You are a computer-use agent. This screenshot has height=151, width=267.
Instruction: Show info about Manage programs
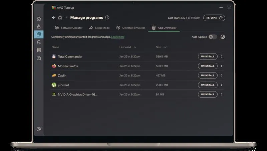107,17
